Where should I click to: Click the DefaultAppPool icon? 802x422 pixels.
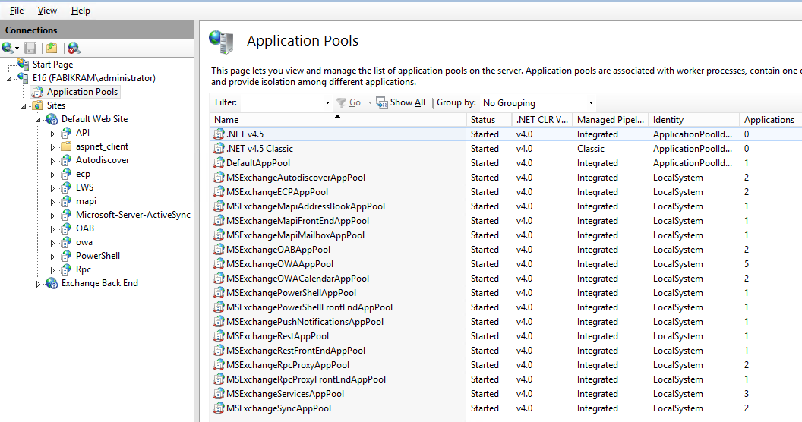tap(219, 163)
